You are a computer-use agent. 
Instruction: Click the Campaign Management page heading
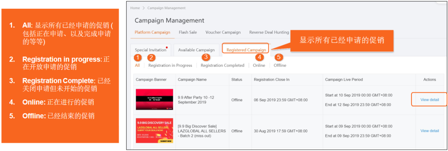(169, 21)
